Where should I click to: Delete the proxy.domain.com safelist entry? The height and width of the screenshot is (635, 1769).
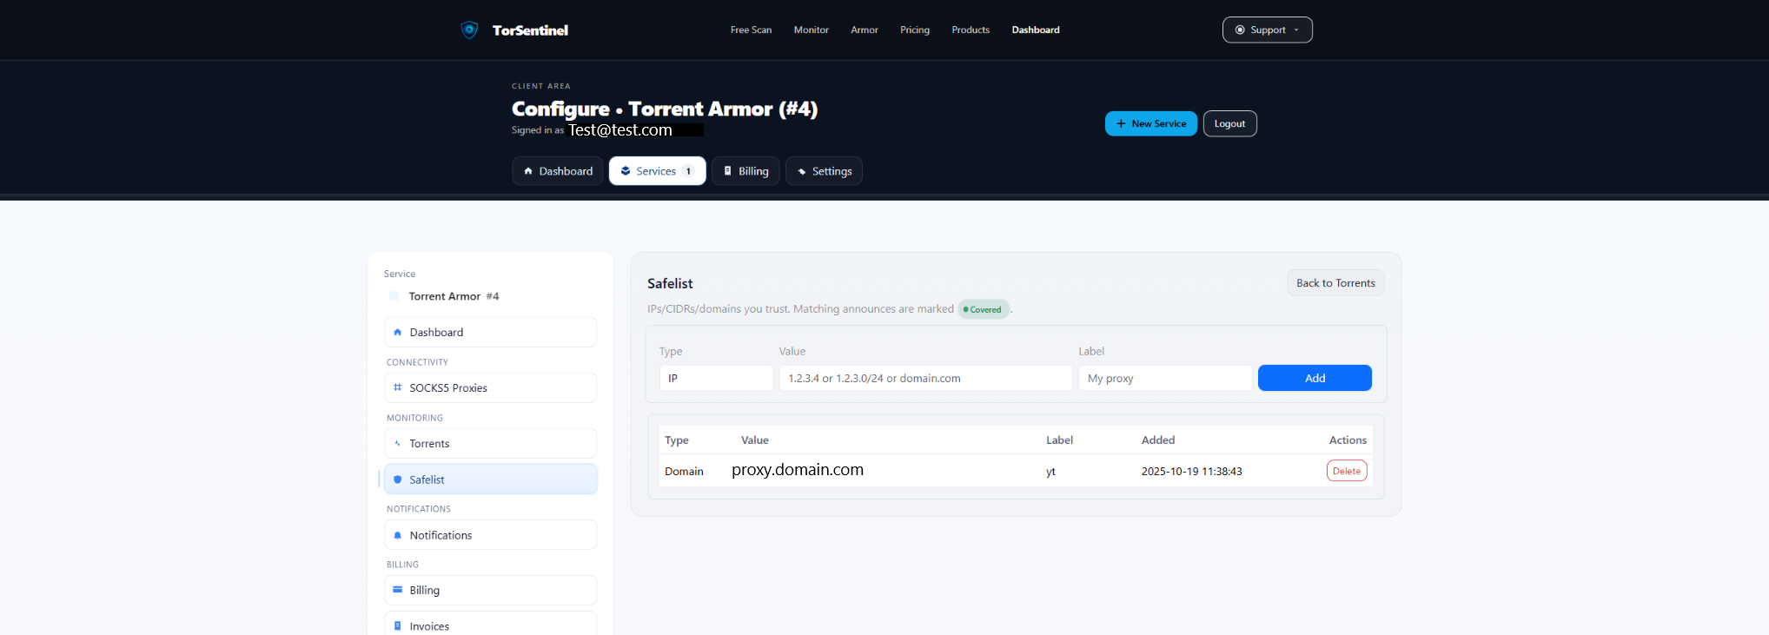[x=1347, y=471]
